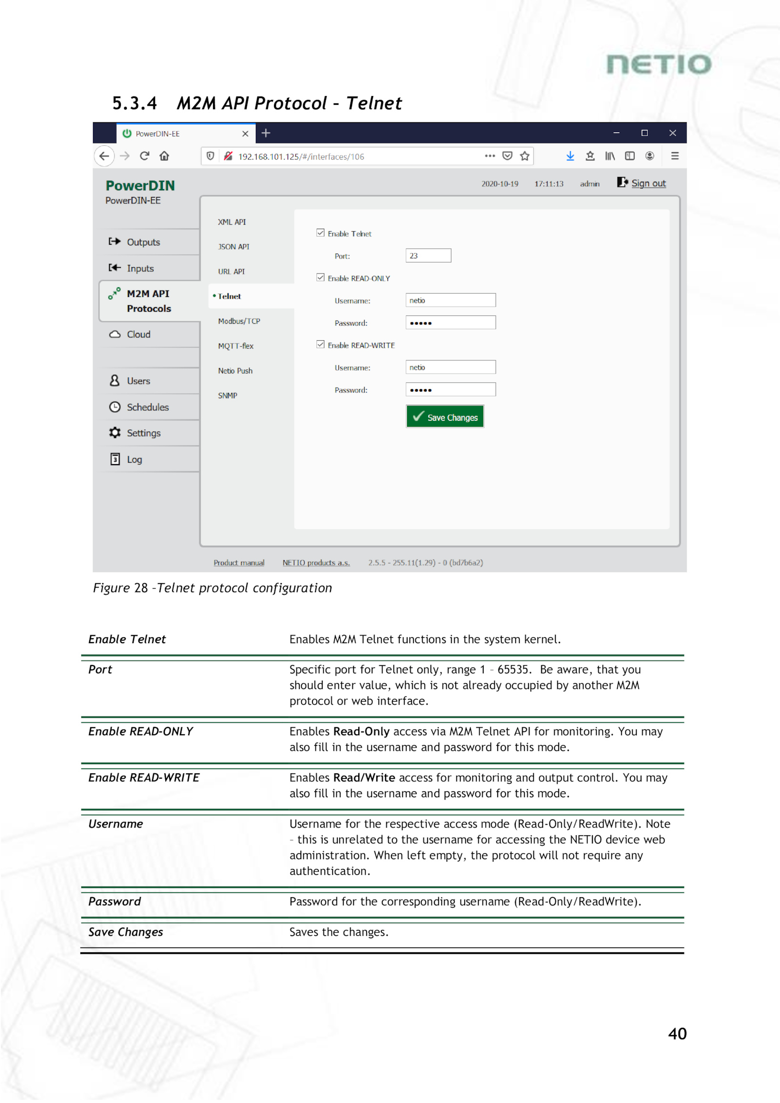Click the back navigation arrow
The width and height of the screenshot is (780, 1103).
point(104,156)
